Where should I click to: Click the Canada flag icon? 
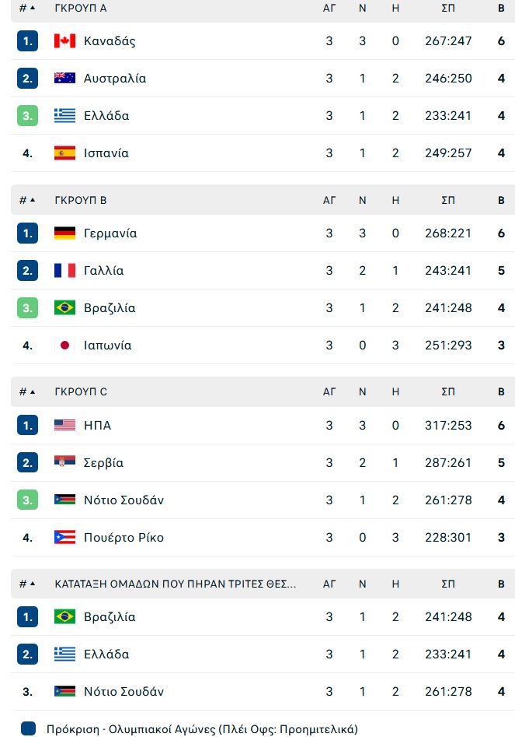64,41
